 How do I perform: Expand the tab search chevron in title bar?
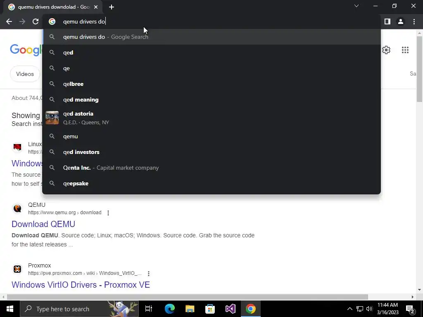[356, 6]
